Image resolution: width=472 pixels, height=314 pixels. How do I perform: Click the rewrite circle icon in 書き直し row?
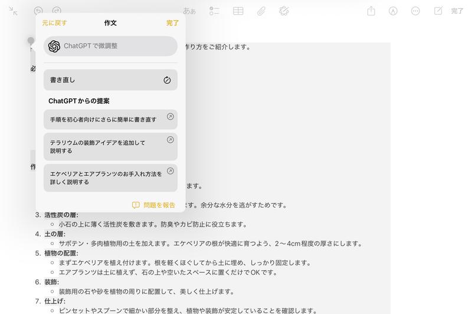tap(167, 80)
